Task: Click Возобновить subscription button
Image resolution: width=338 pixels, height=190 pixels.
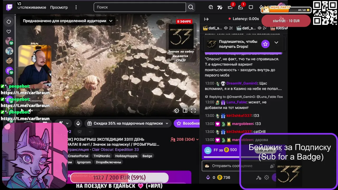Action: click(x=187, y=123)
